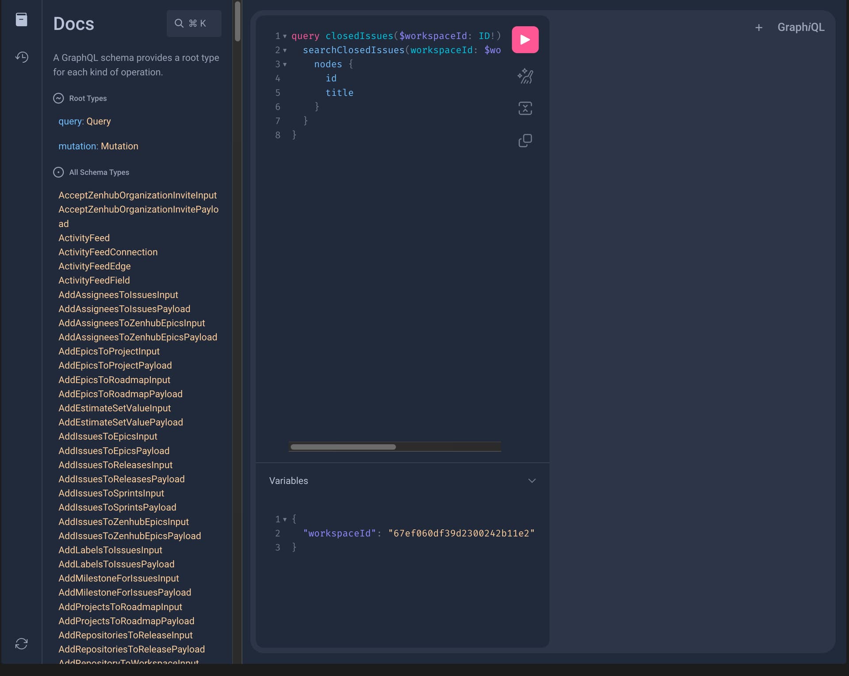The height and width of the screenshot is (676, 849).
Task: Open AddEstimateSetValueInput type
Action: coord(115,408)
